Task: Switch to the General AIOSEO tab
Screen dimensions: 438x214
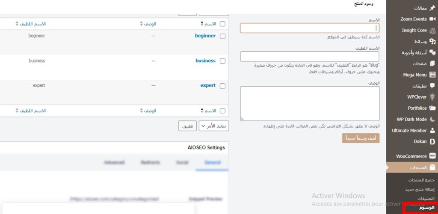Action: click(213, 163)
